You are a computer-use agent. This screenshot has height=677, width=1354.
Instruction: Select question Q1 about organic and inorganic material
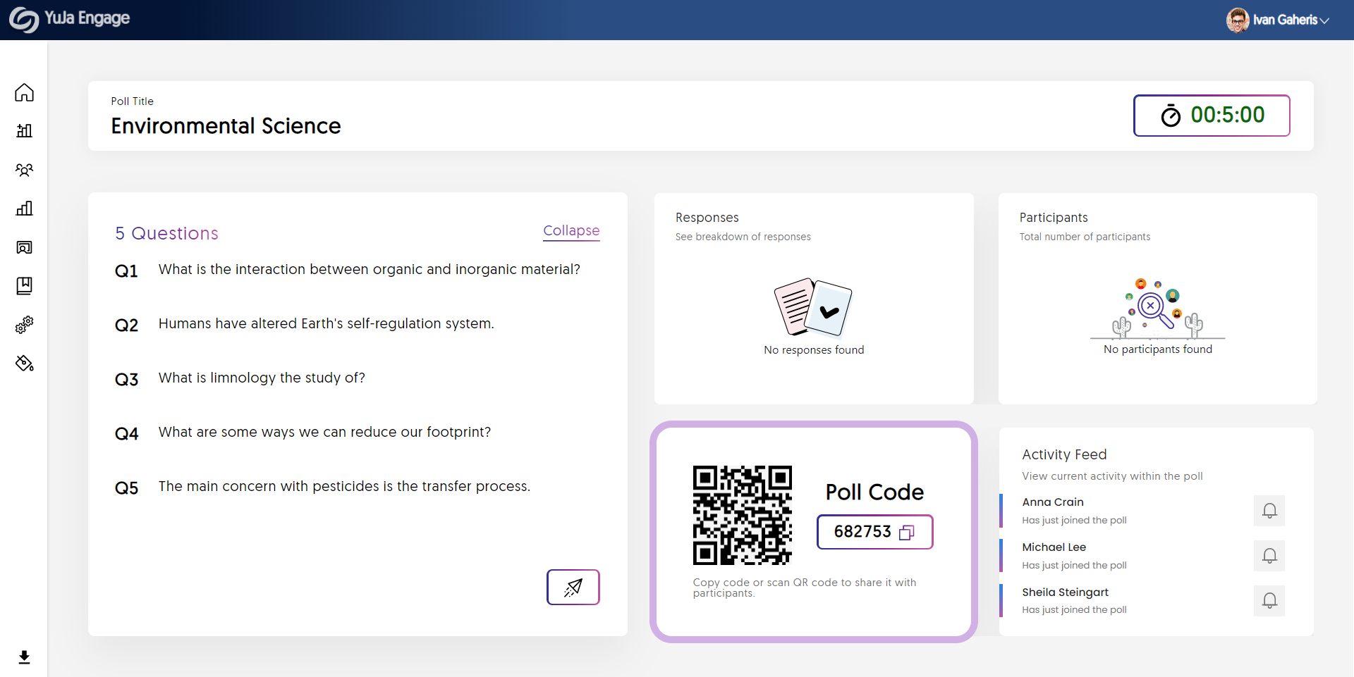[348, 270]
